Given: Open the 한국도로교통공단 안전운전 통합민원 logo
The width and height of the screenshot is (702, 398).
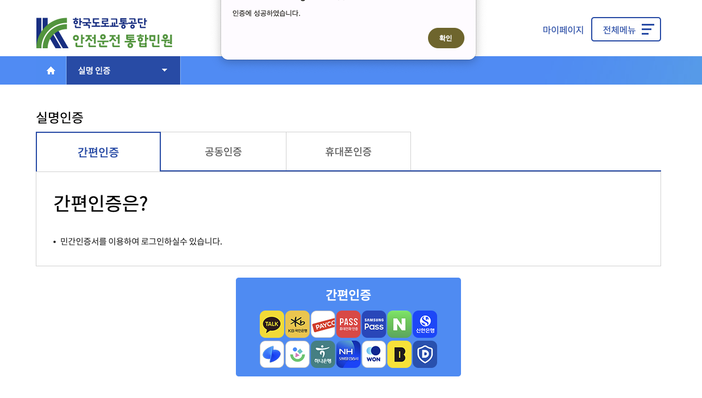Looking at the screenshot, I should tap(104, 33).
